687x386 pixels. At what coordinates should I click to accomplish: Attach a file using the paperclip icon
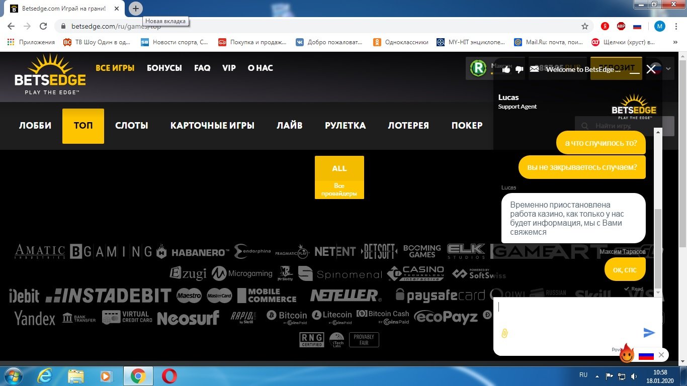[504, 333]
